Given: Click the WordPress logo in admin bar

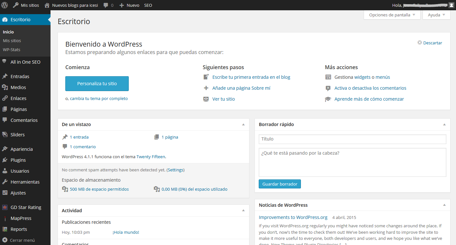Looking at the screenshot, I should [5, 5].
